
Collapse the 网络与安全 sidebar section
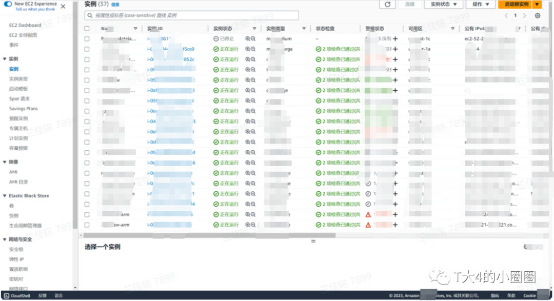tap(5, 239)
